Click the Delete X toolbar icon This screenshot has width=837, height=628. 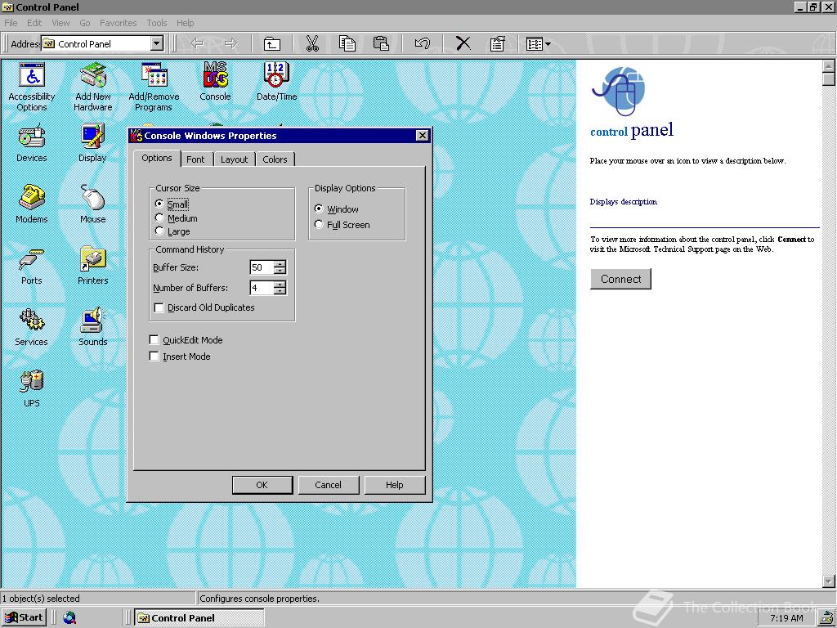tap(463, 43)
